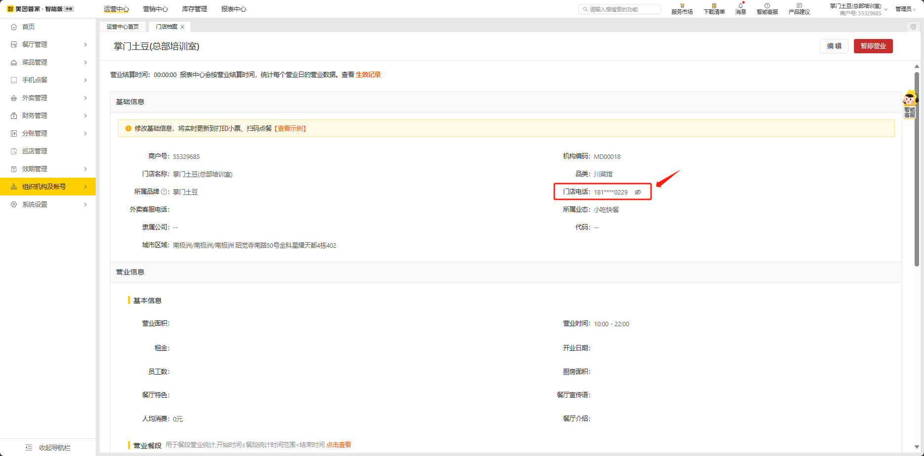Open the store switcher dropdown 掌门土豆
924x456 pixels.
tap(858, 9)
